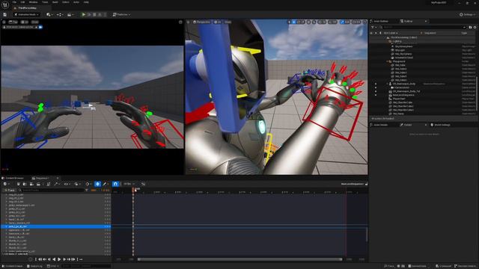Open the left viewport options hamburger menu
The width and height of the screenshot is (479, 269).
(4, 22)
